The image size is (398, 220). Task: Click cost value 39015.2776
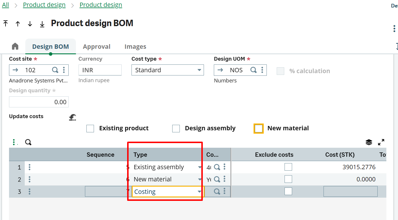[359, 167]
